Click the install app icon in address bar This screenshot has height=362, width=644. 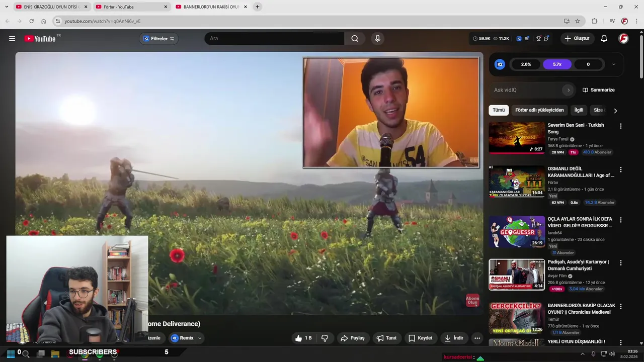coord(567,21)
